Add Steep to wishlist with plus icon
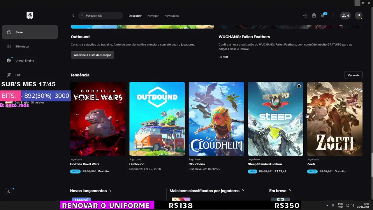The width and height of the screenshot is (373, 210). (x=299, y=86)
